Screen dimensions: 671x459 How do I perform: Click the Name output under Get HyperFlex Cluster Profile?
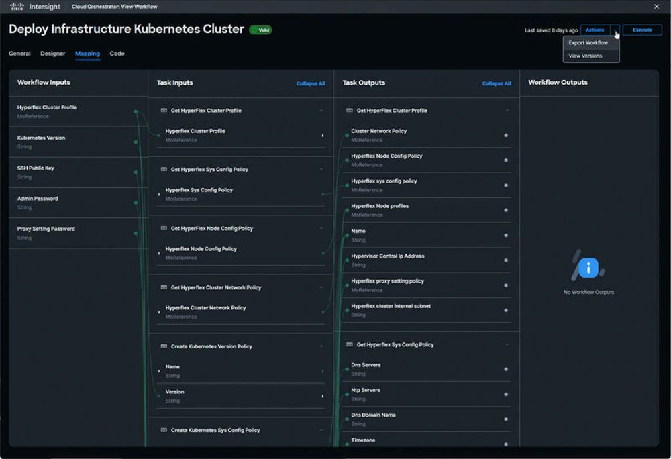coord(427,236)
